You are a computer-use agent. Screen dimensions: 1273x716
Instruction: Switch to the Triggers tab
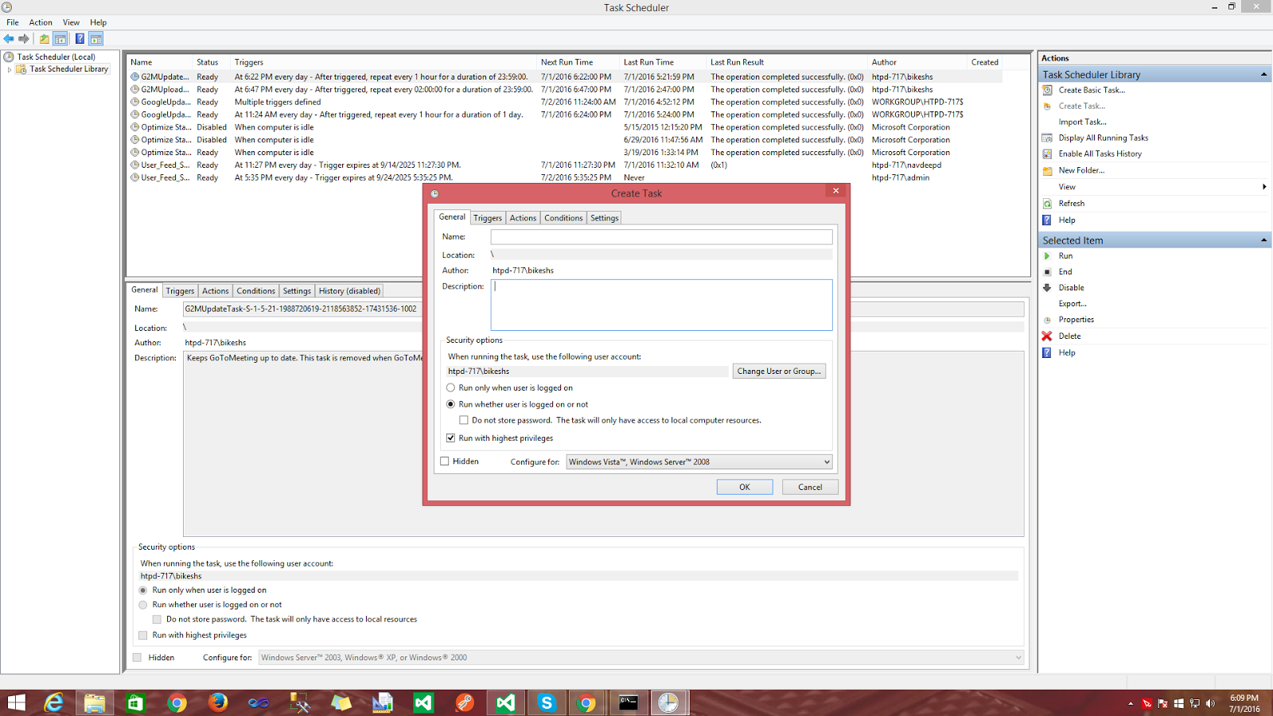click(487, 217)
